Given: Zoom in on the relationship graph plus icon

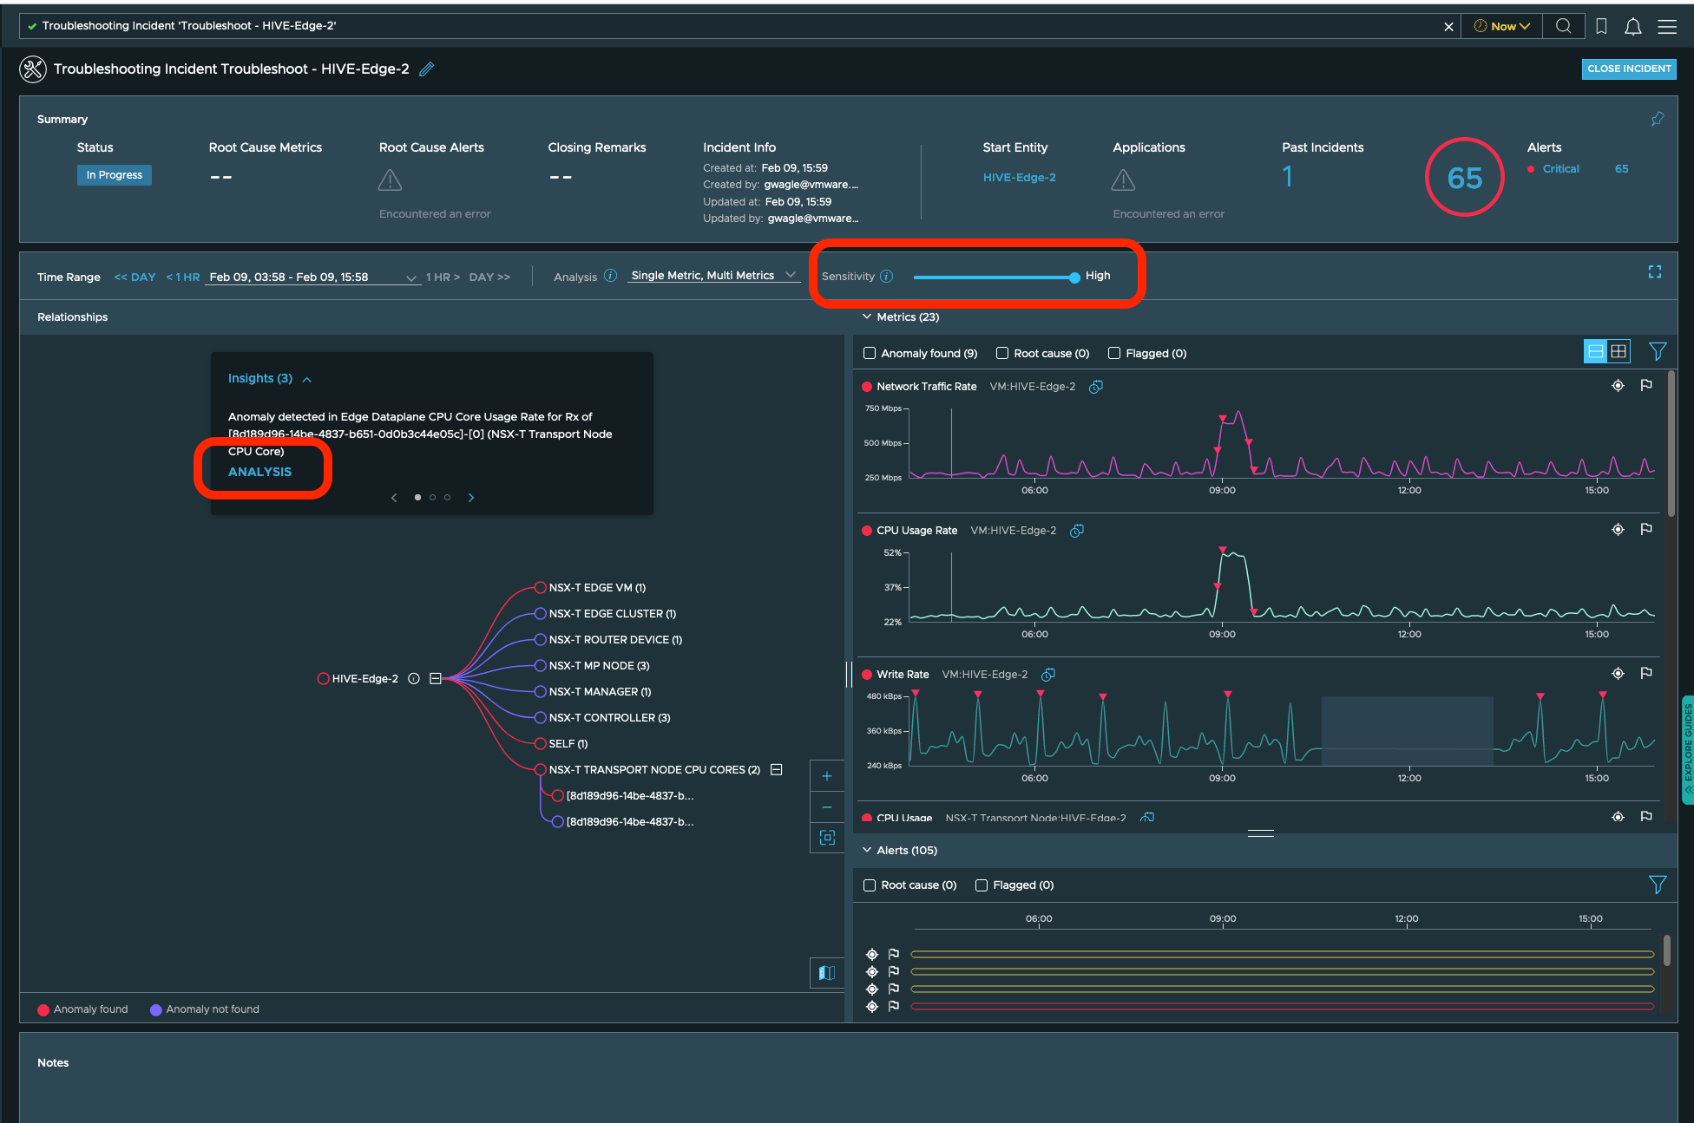Looking at the screenshot, I should [x=827, y=776].
